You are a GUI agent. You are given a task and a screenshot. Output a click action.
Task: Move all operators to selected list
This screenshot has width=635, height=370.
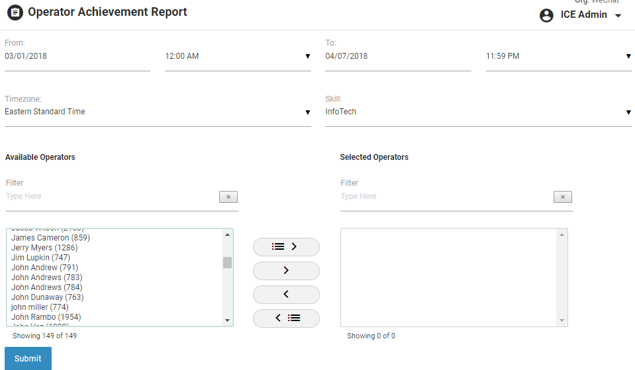tap(286, 246)
